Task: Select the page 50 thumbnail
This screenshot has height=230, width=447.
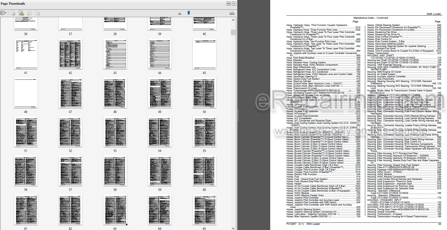Action: click(204, 93)
